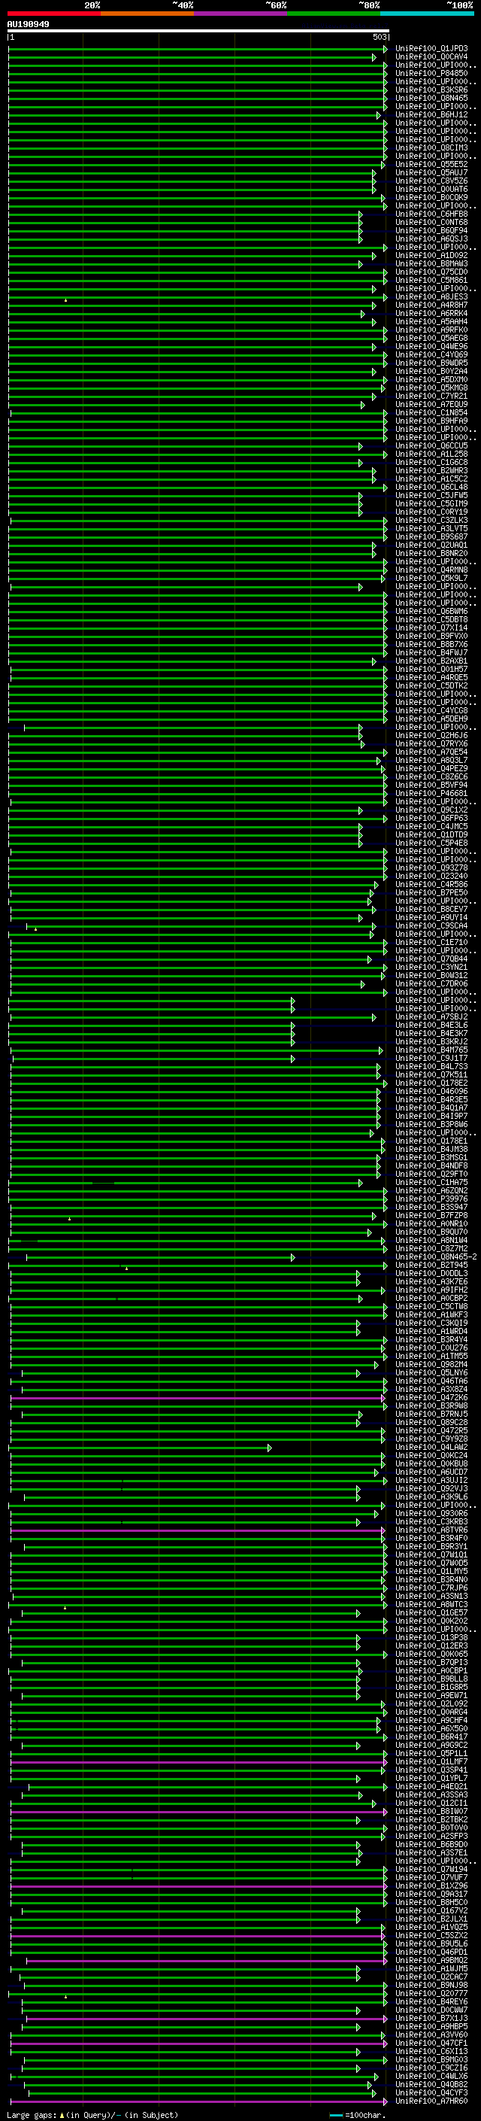The width and height of the screenshot is (481, 2121).
Task: Select hit label UniRef100_B4E3L6
Action: (431, 1025)
